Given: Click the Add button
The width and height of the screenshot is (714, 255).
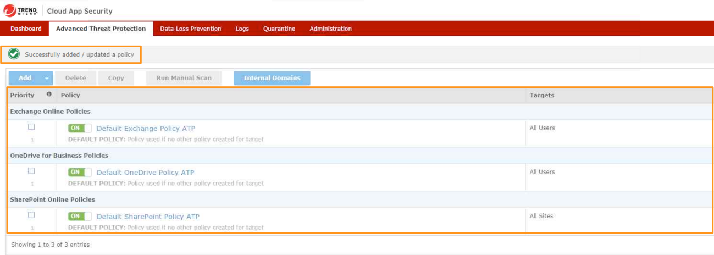Looking at the screenshot, I should [25, 78].
